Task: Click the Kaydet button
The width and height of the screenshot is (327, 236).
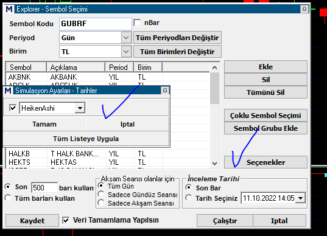Action: point(32,221)
